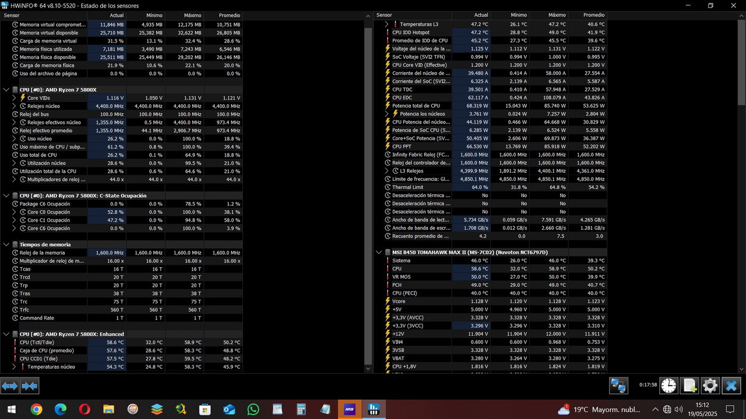Select the +12V voltage row

(x=490, y=334)
